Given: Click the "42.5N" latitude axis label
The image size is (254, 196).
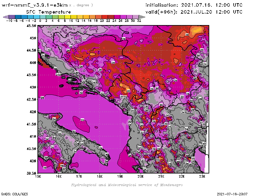Looking at the screenshot, I should click(x=31, y=100).
